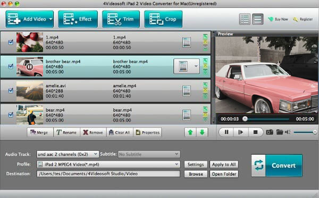Click yellow X icon in brother bear.mp4 row
The width and height of the screenshot is (319, 198).
[x=205, y=66]
